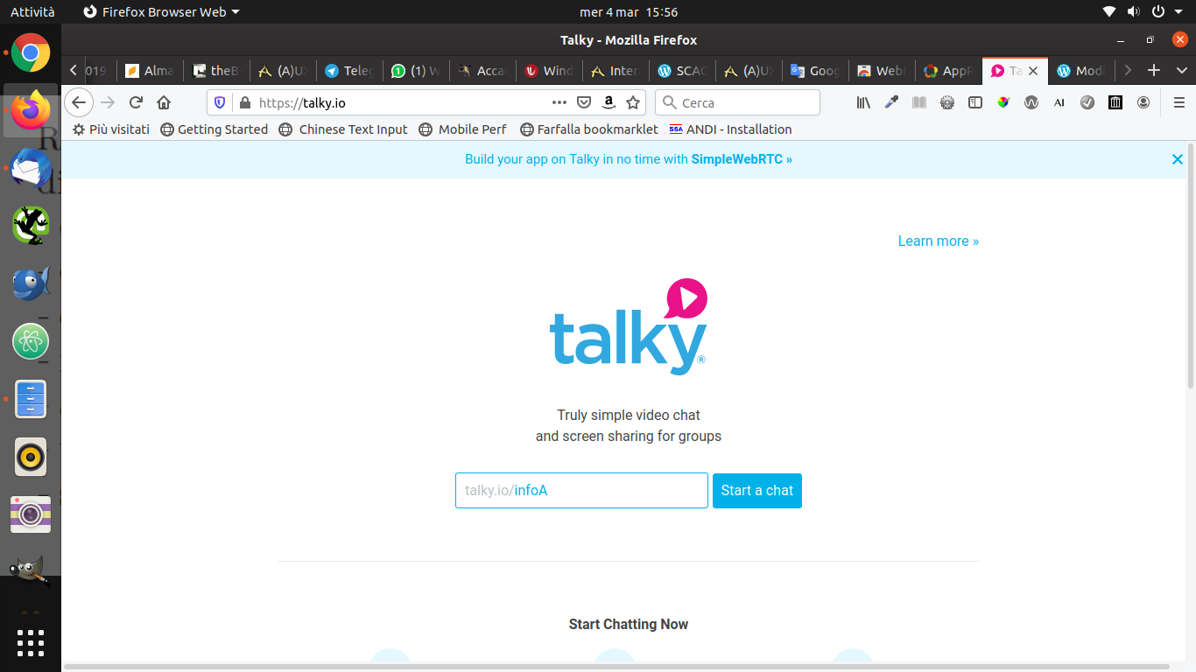This screenshot has height=672, width=1196.
Task: Click the Start a chat button
Action: [756, 491]
